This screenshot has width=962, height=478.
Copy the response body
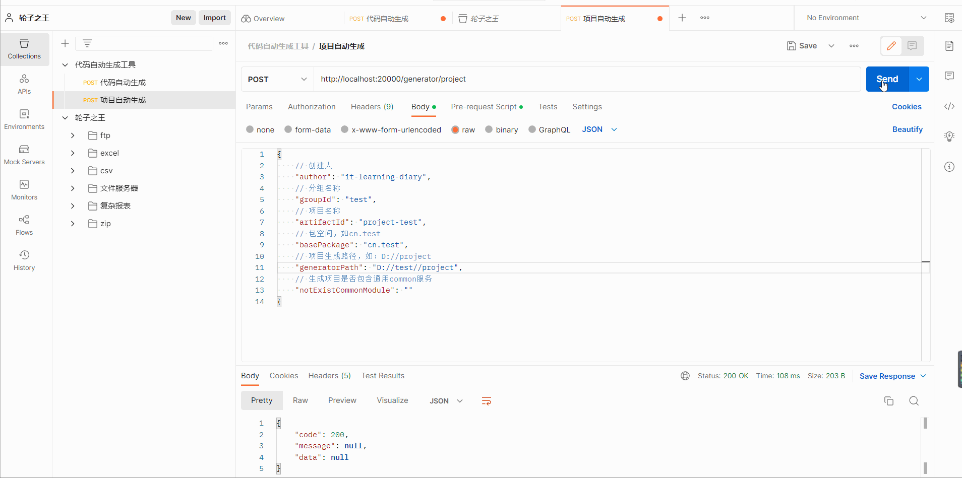889,401
